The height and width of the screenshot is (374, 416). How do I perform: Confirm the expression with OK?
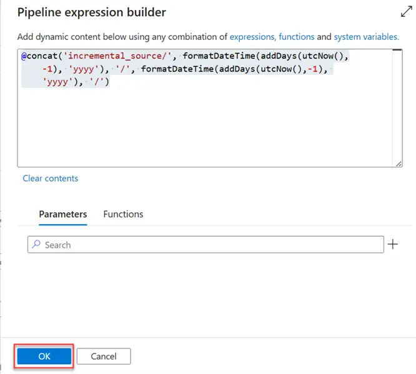click(44, 356)
